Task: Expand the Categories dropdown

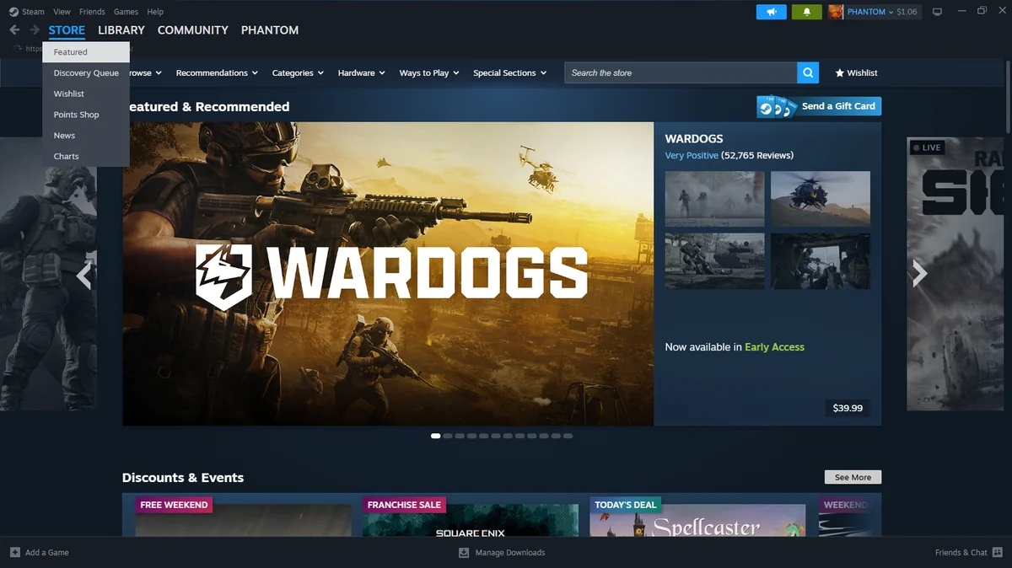Action: pos(298,73)
